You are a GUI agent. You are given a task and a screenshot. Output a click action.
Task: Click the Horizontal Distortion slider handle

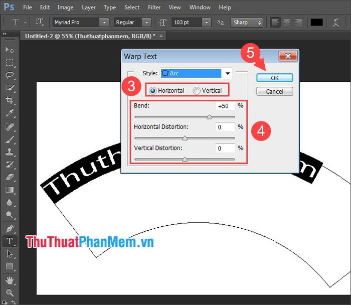click(185, 138)
